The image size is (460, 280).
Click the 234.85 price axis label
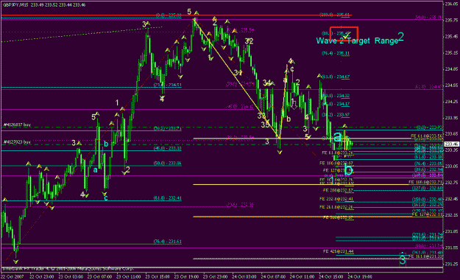pos(451,69)
